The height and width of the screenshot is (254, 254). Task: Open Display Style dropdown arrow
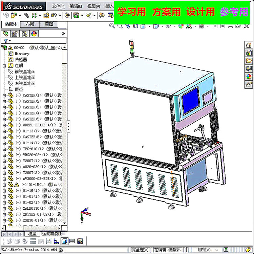(162, 26)
